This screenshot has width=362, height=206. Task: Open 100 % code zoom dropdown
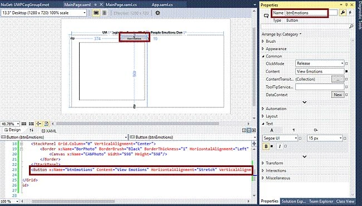tap(9, 201)
